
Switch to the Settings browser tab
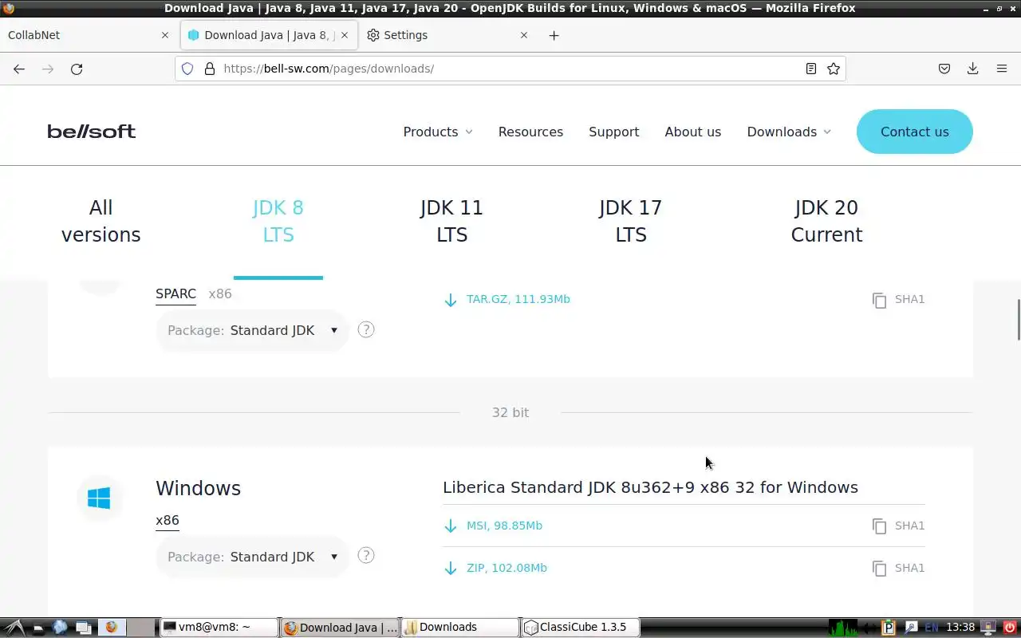pos(447,35)
